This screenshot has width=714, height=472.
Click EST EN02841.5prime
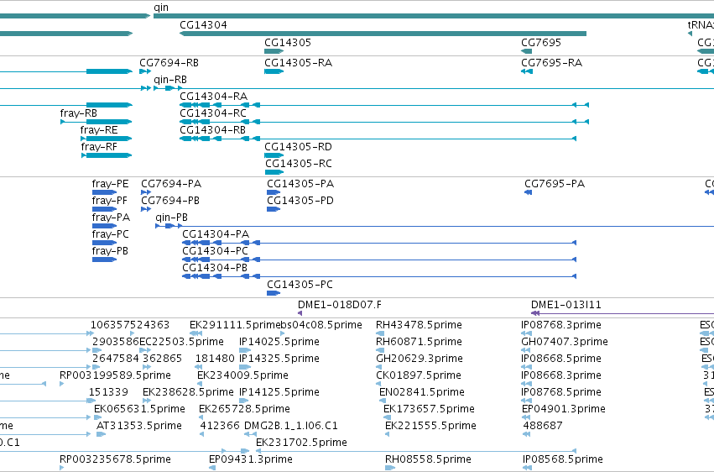point(422,393)
